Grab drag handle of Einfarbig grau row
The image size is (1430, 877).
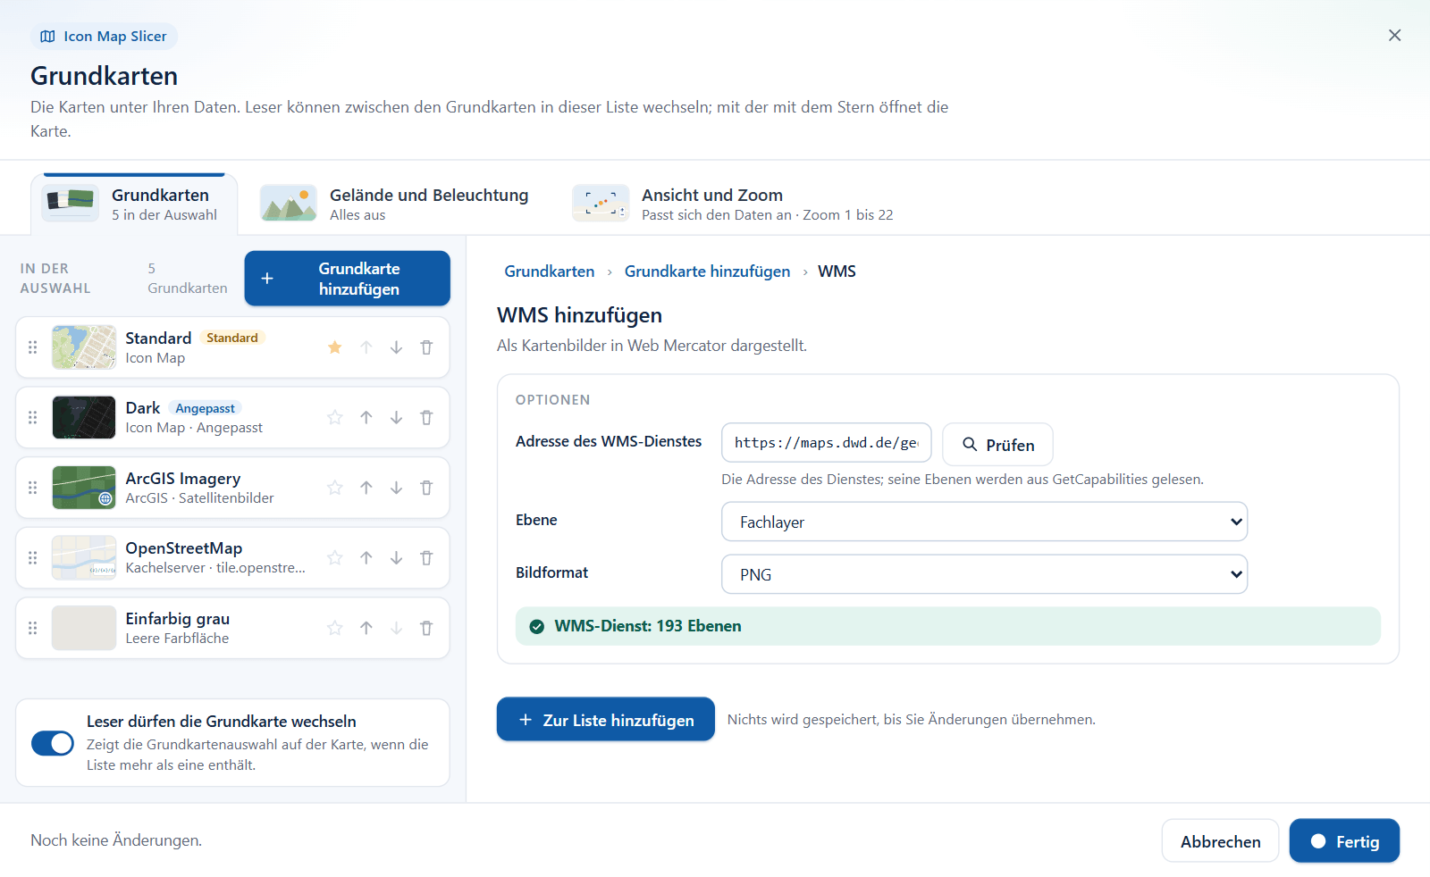point(33,628)
